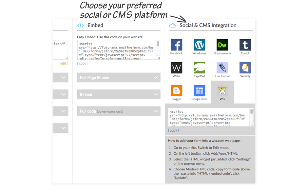Click the 'Select the HTML widget just added' step

tap(212, 161)
